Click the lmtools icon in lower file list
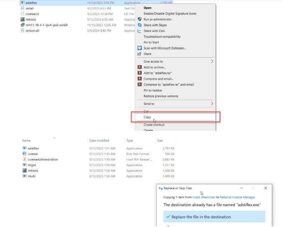Image resolution: width=283 pixels, height=227 pixels. 24,171
